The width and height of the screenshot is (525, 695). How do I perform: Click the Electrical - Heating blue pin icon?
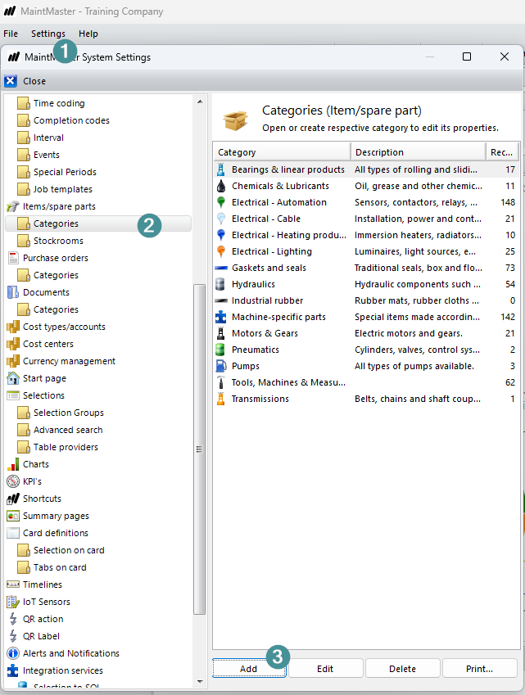click(221, 235)
